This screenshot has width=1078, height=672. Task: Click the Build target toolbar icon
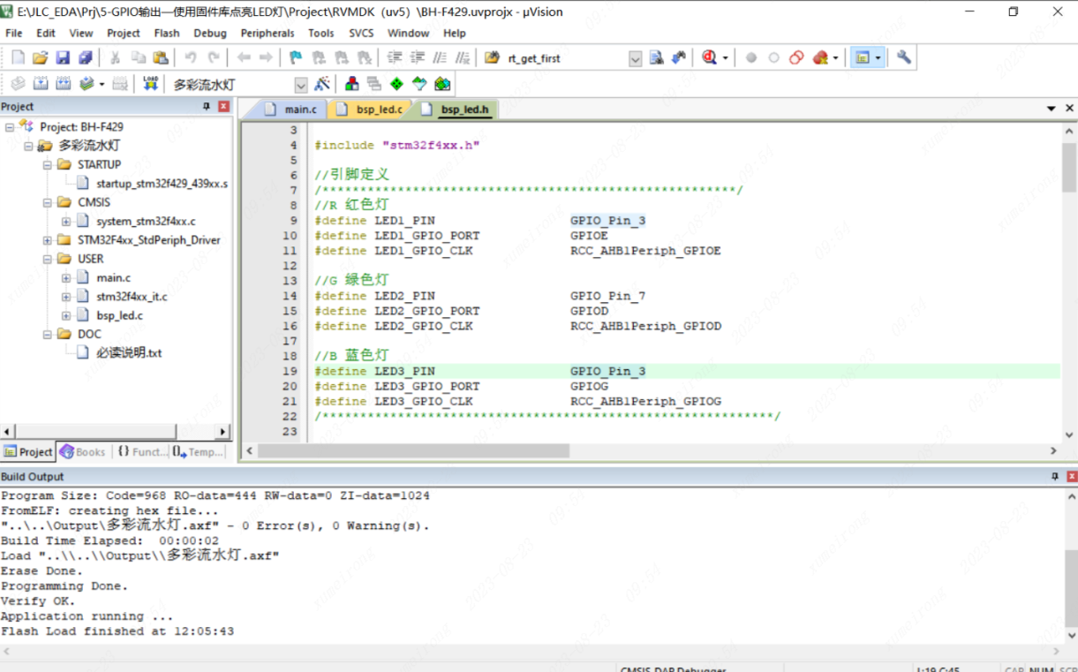pos(41,84)
